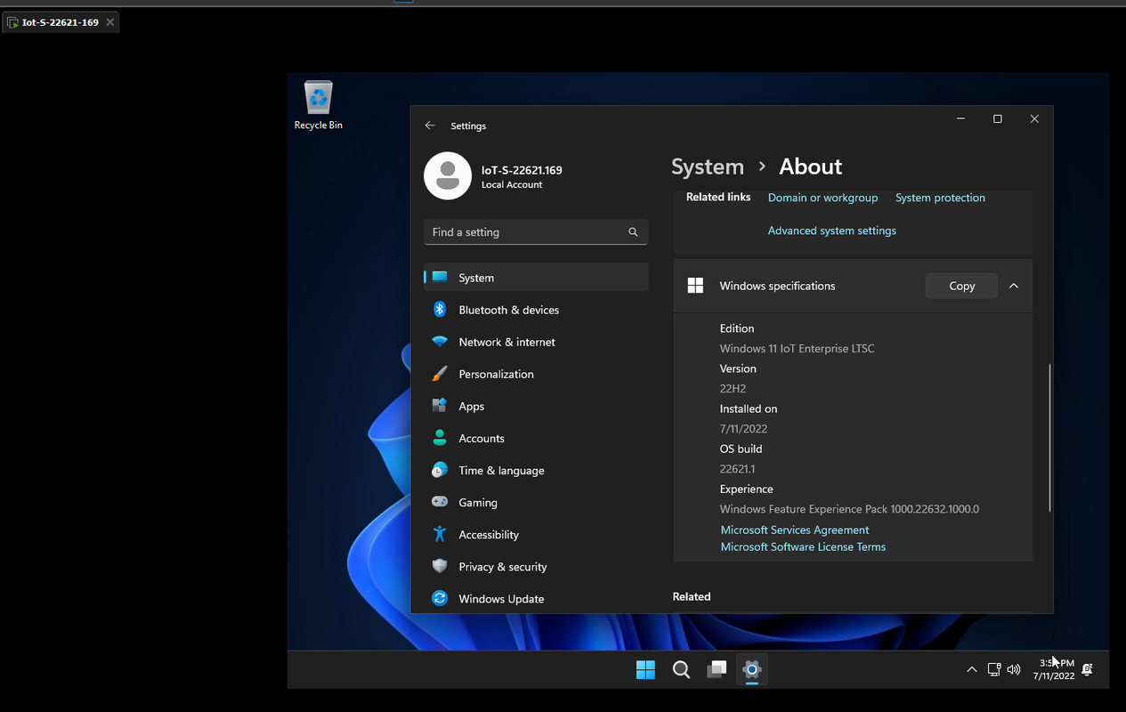Click the Accounts person icon

(440, 438)
